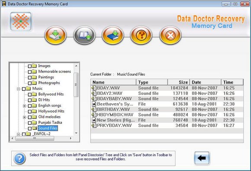Image resolution: width=251 pixels, height=171 pixels.
Task: Select the BDAYBABY.WAV file name
Action: [114, 99]
